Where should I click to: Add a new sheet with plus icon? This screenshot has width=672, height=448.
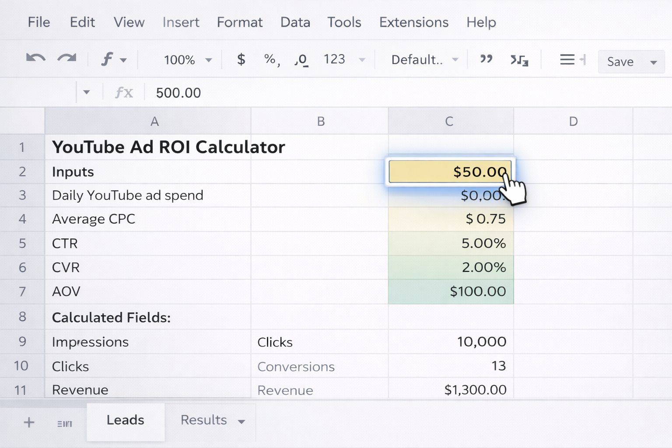29,423
